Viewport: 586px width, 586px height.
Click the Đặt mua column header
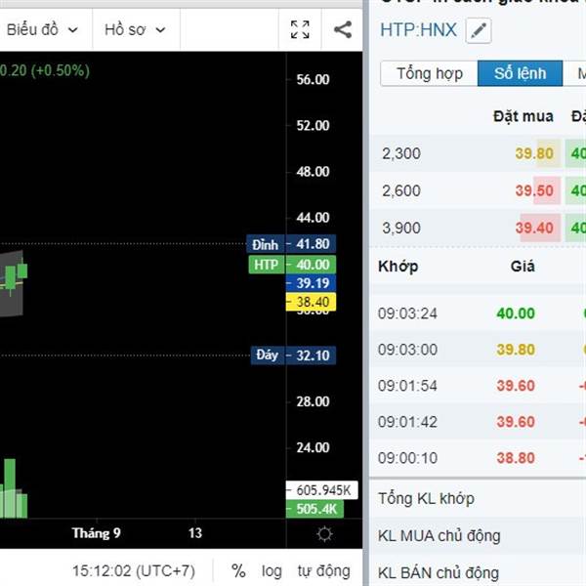[x=523, y=116]
